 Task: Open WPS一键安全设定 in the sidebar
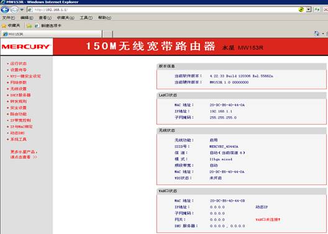point(25,76)
